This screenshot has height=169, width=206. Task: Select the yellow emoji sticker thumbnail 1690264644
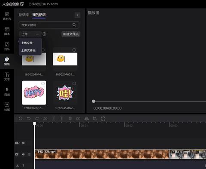(x=34, y=59)
